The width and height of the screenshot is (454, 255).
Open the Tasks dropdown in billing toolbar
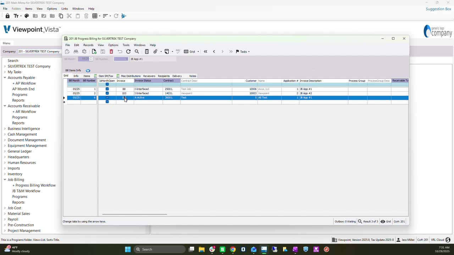coord(243,52)
